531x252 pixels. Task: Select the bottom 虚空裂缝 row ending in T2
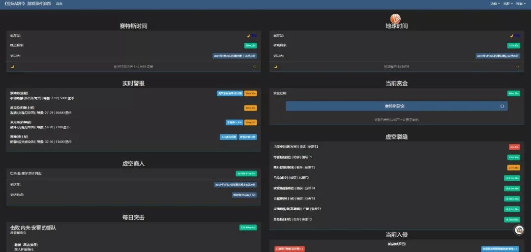(397, 220)
